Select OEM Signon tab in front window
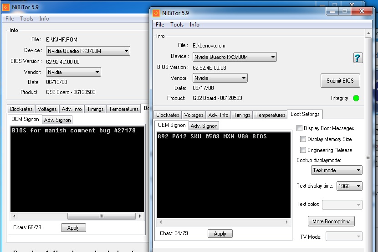Screen dimensions: 378x252 point(172,125)
